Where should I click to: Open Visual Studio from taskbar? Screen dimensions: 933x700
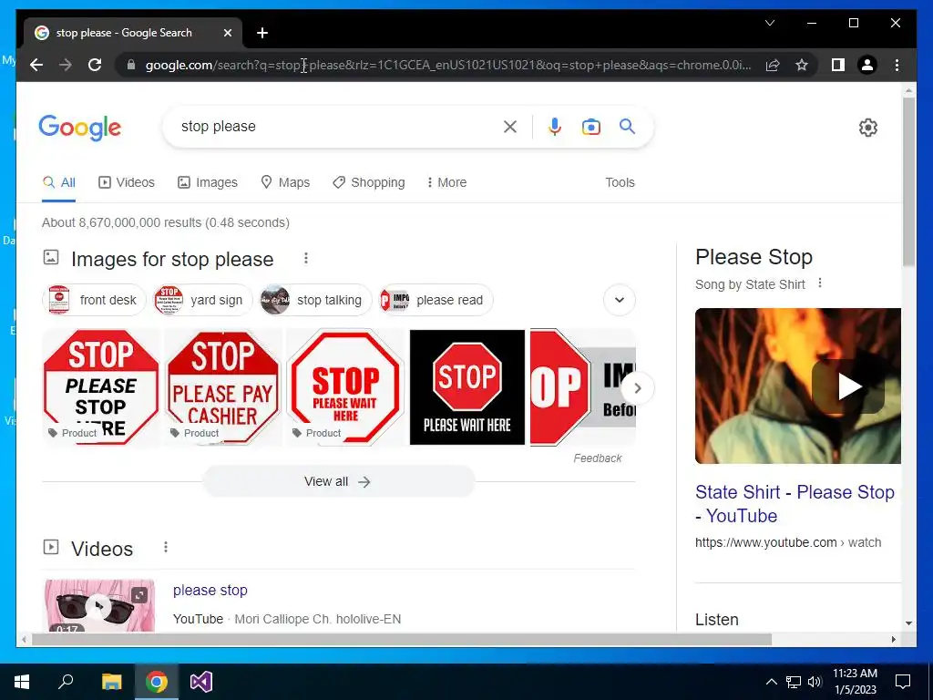[201, 682]
